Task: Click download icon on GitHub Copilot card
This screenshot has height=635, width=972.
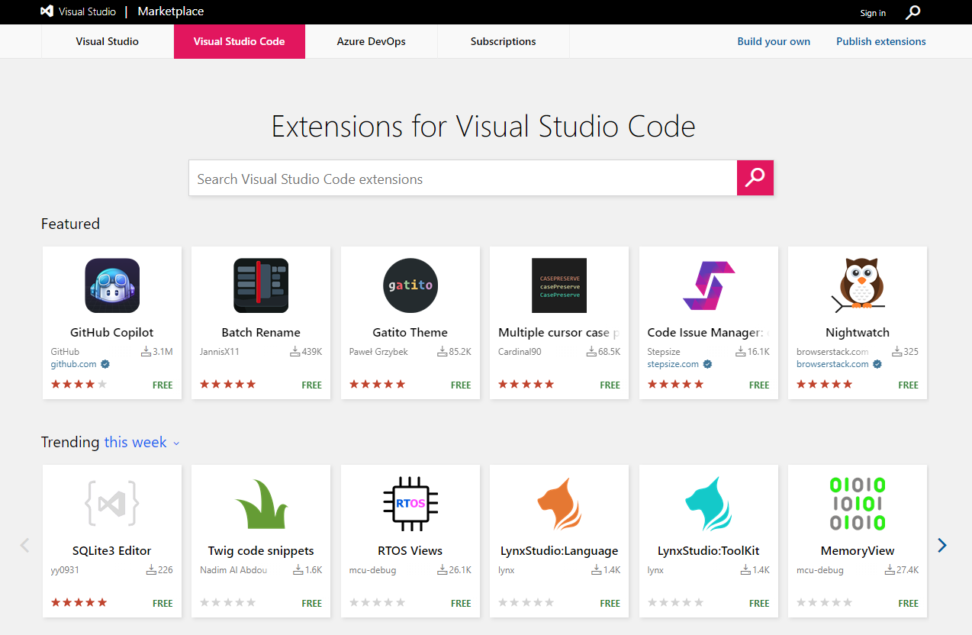Action: point(146,352)
